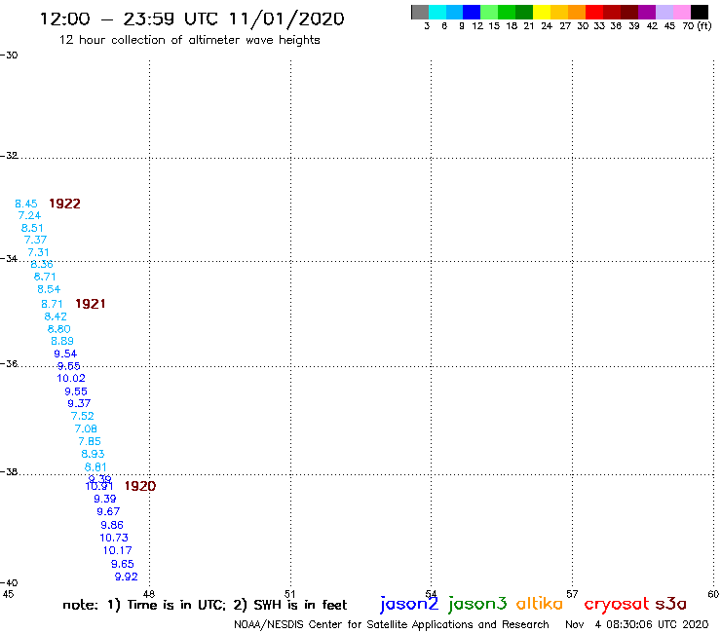Image resolution: width=721 pixels, height=633 pixels.
Task: Select the NOAA/NESDIS credit line
Action: point(392,624)
